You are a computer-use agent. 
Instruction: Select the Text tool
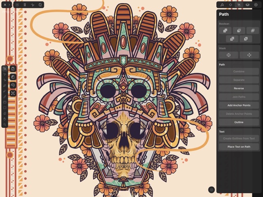click(x=4, y=102)
